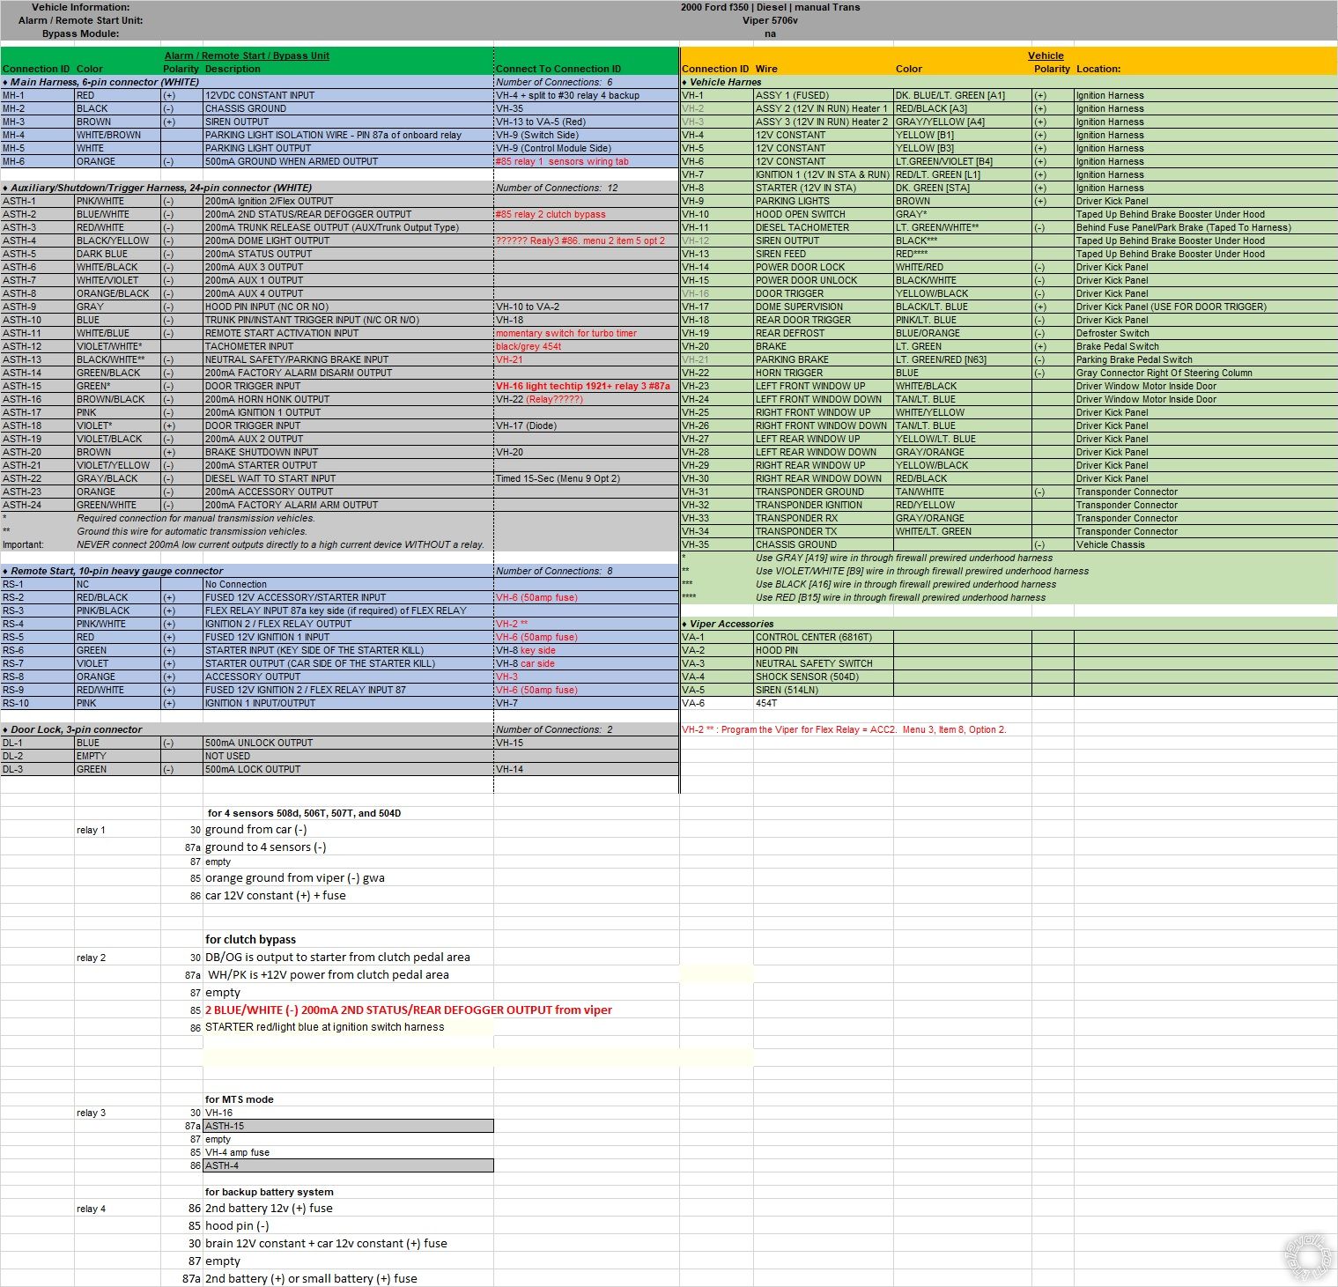Screen dimensions: 1338x1287
Task: Click the 'VH-22 (Relay?????)' cell
Action: coord(586,399)
